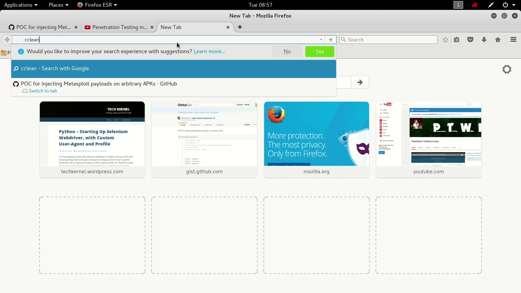Image resolution: width=521 pixels, height=293 pixels.
Task: Click the info icon beside the suggestions prompt
Action: click(x=21, y=51)
